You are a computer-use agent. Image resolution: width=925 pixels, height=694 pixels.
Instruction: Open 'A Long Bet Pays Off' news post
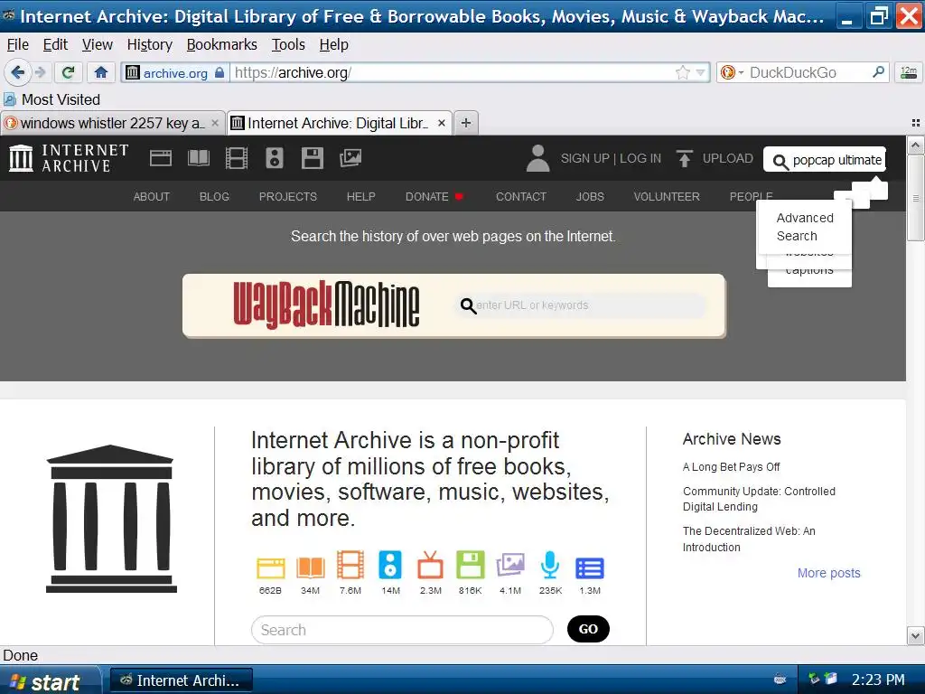tap(731, 467)
